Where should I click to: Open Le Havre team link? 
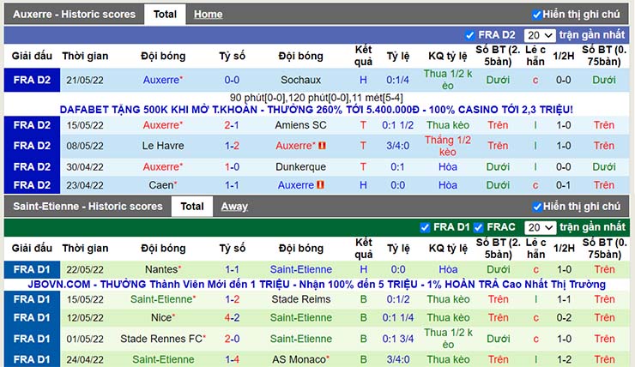coord(163,146)
